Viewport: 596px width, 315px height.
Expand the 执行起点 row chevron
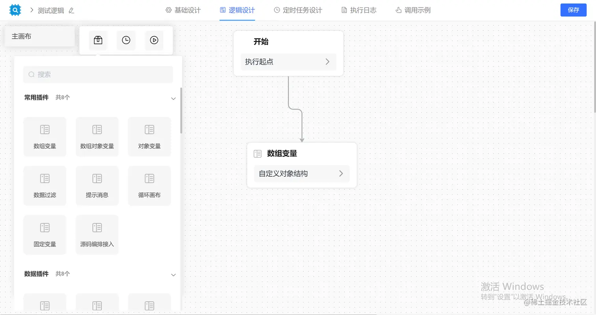tap(327, 62)
